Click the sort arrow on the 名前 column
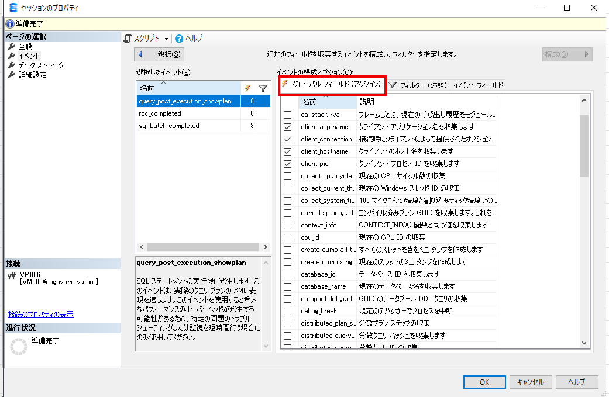Screen dimensions: 609x397 [164, 83]
